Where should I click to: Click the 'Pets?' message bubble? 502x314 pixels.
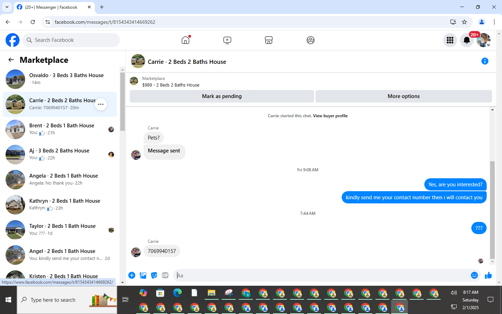(x=154, y=138)
